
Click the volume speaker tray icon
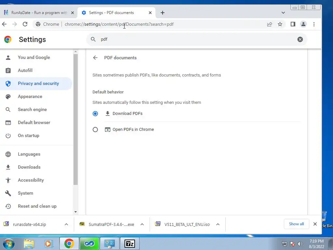(300, 244)
